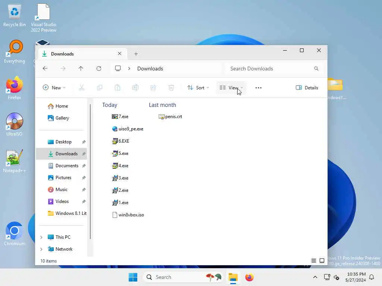Click Firefox icon on the taskbar

249,277
